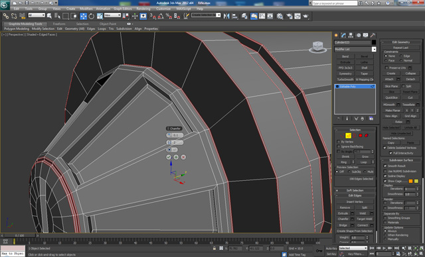Toggle the Angle Snap icon
This screenshot has height=257, width=425.
click(161, 16)
